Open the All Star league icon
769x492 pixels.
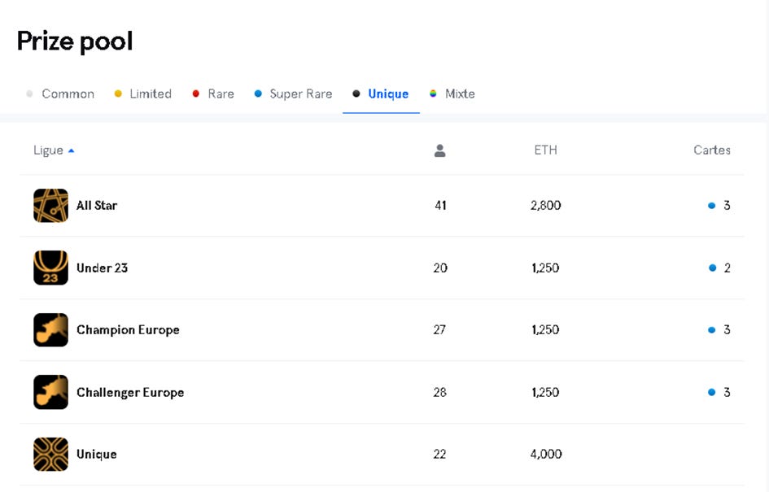coord(50,206)
